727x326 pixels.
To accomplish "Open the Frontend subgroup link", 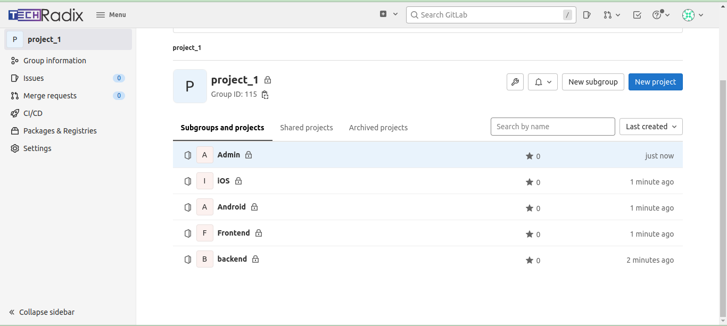I will (x=233, y=233).
